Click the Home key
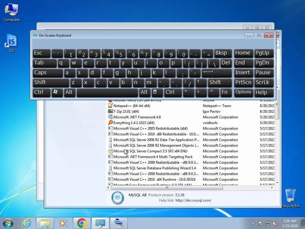Screen dimensions: 305x229 tap(244, 53)
